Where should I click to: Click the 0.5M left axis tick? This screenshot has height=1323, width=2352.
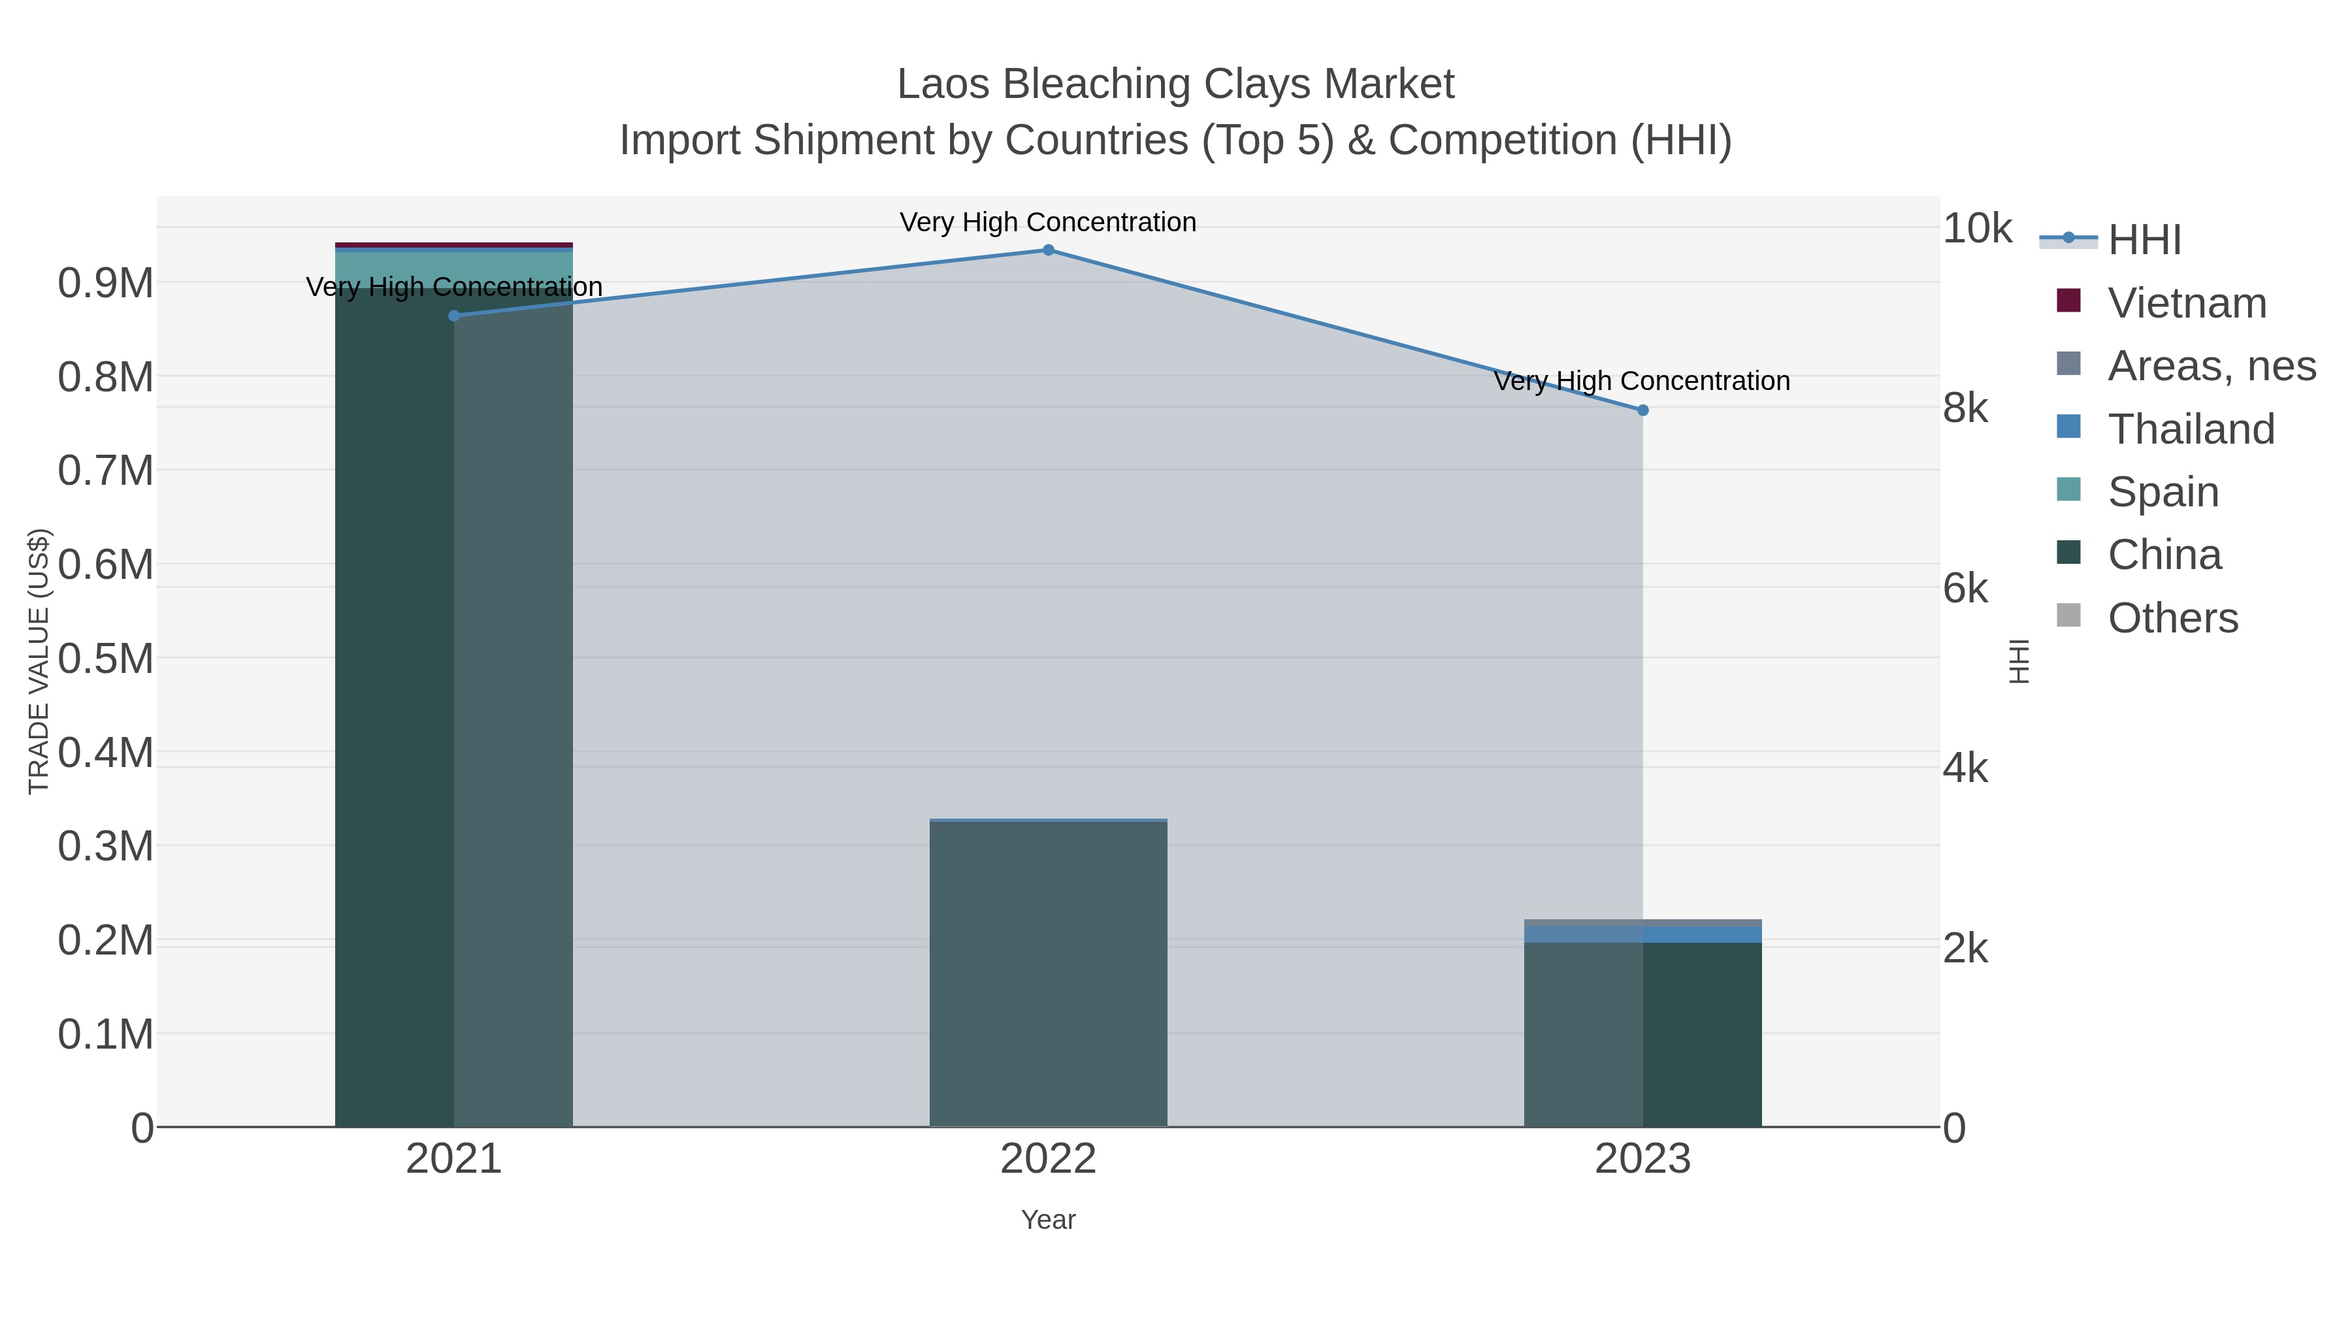(x=106, y=659)
